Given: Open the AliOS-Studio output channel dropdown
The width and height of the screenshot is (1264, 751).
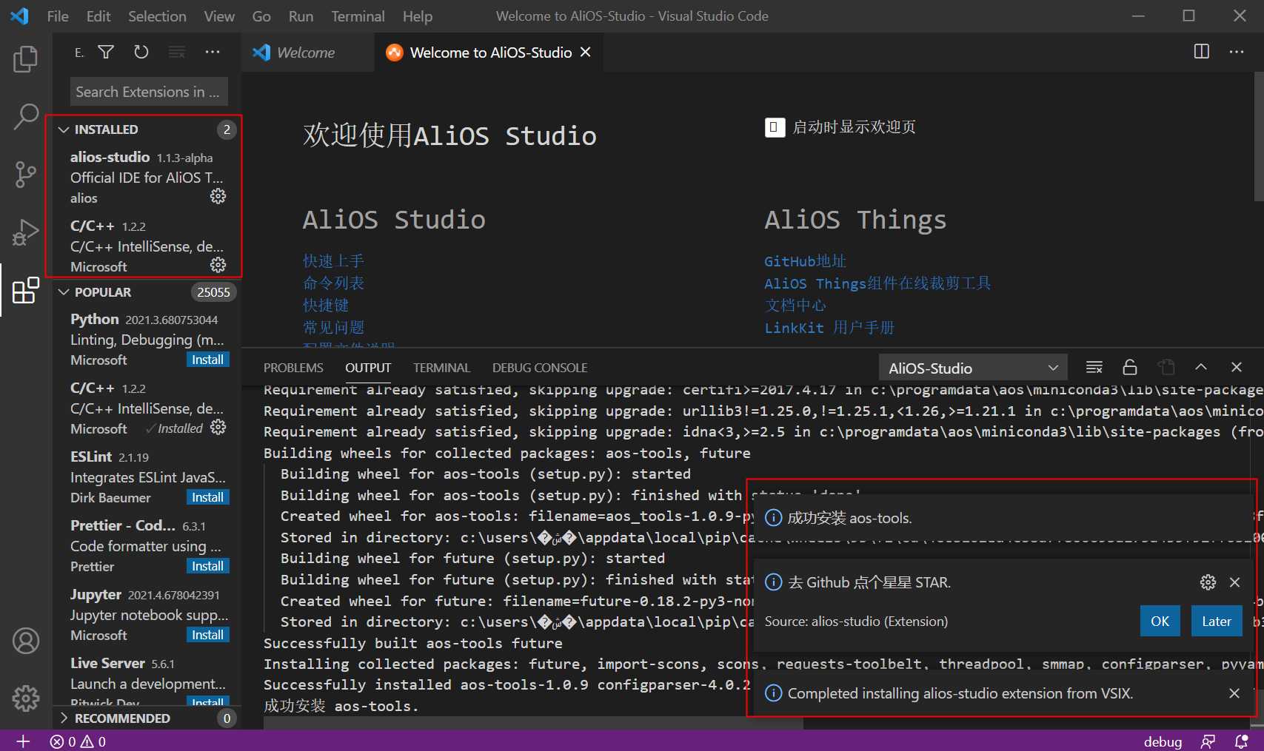Looking at the screenshot, I should 972,367.
